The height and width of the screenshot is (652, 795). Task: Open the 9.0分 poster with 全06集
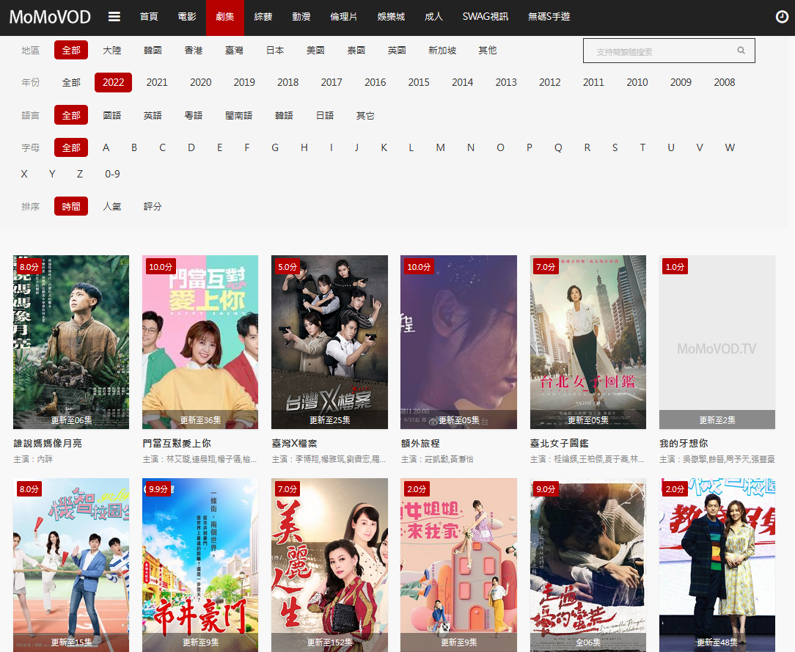[x=588, y=565]
